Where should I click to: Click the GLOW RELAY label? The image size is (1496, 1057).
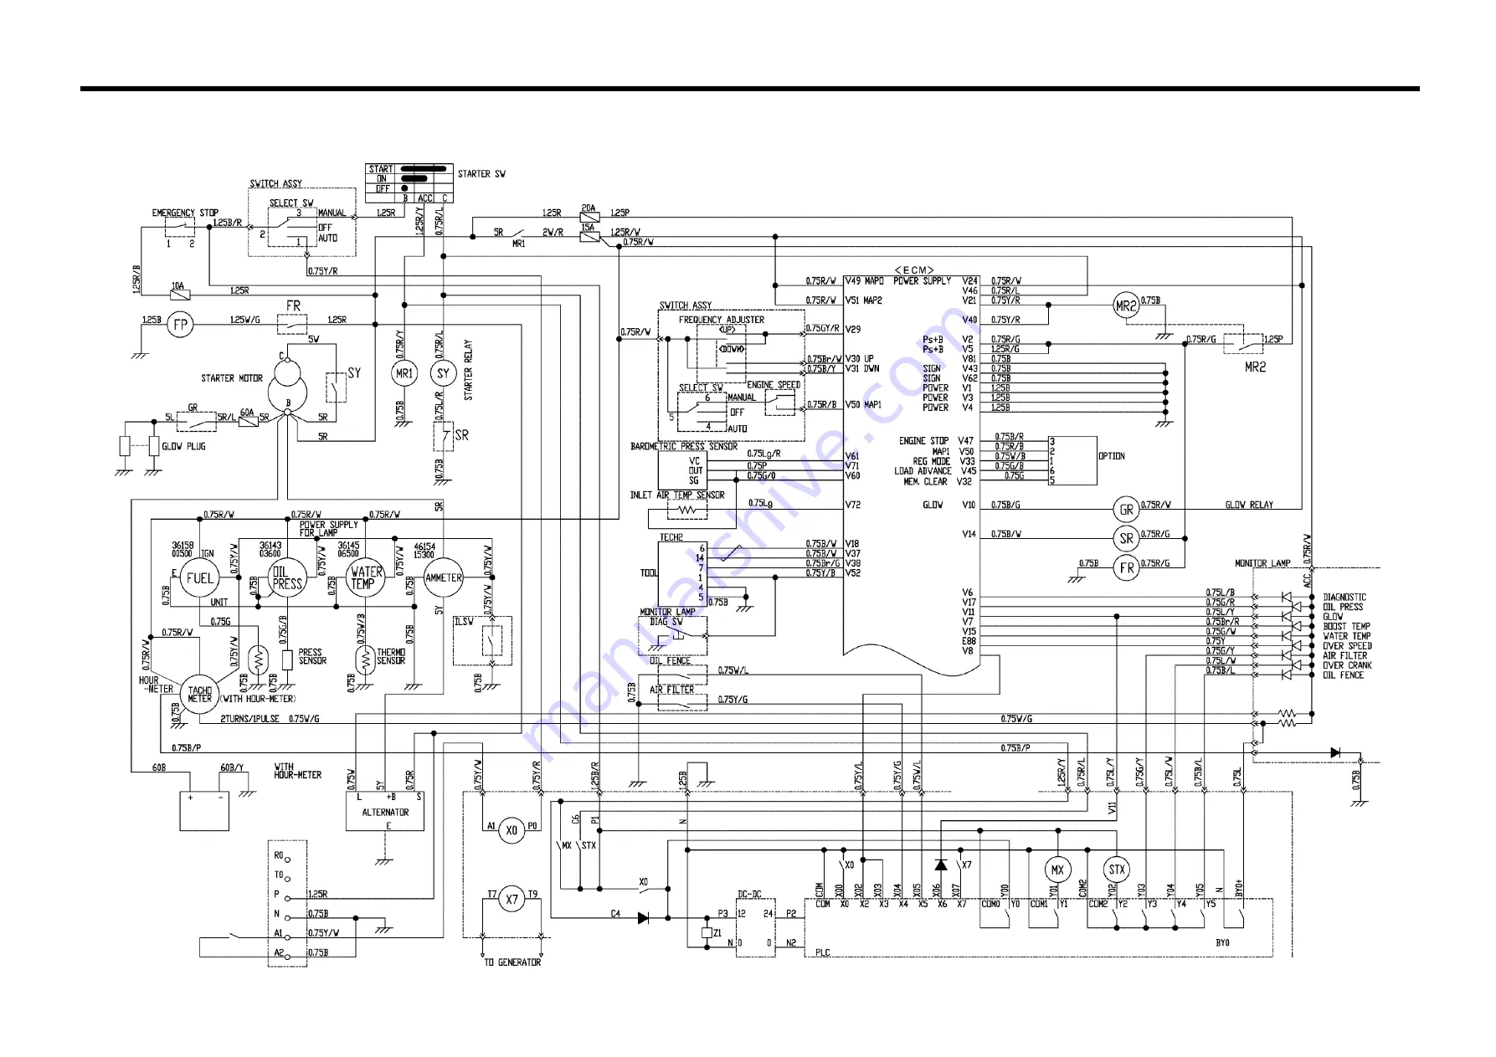[x=1249, y=505]
